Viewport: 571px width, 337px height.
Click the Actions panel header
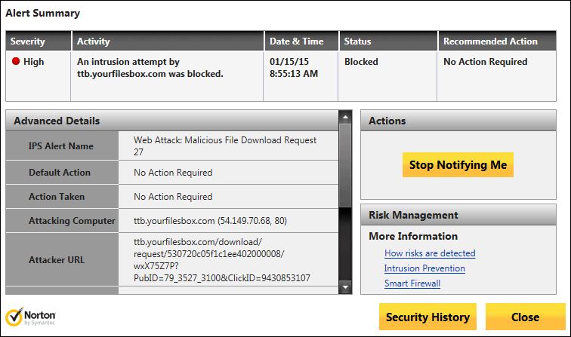[x=458, y=121]
